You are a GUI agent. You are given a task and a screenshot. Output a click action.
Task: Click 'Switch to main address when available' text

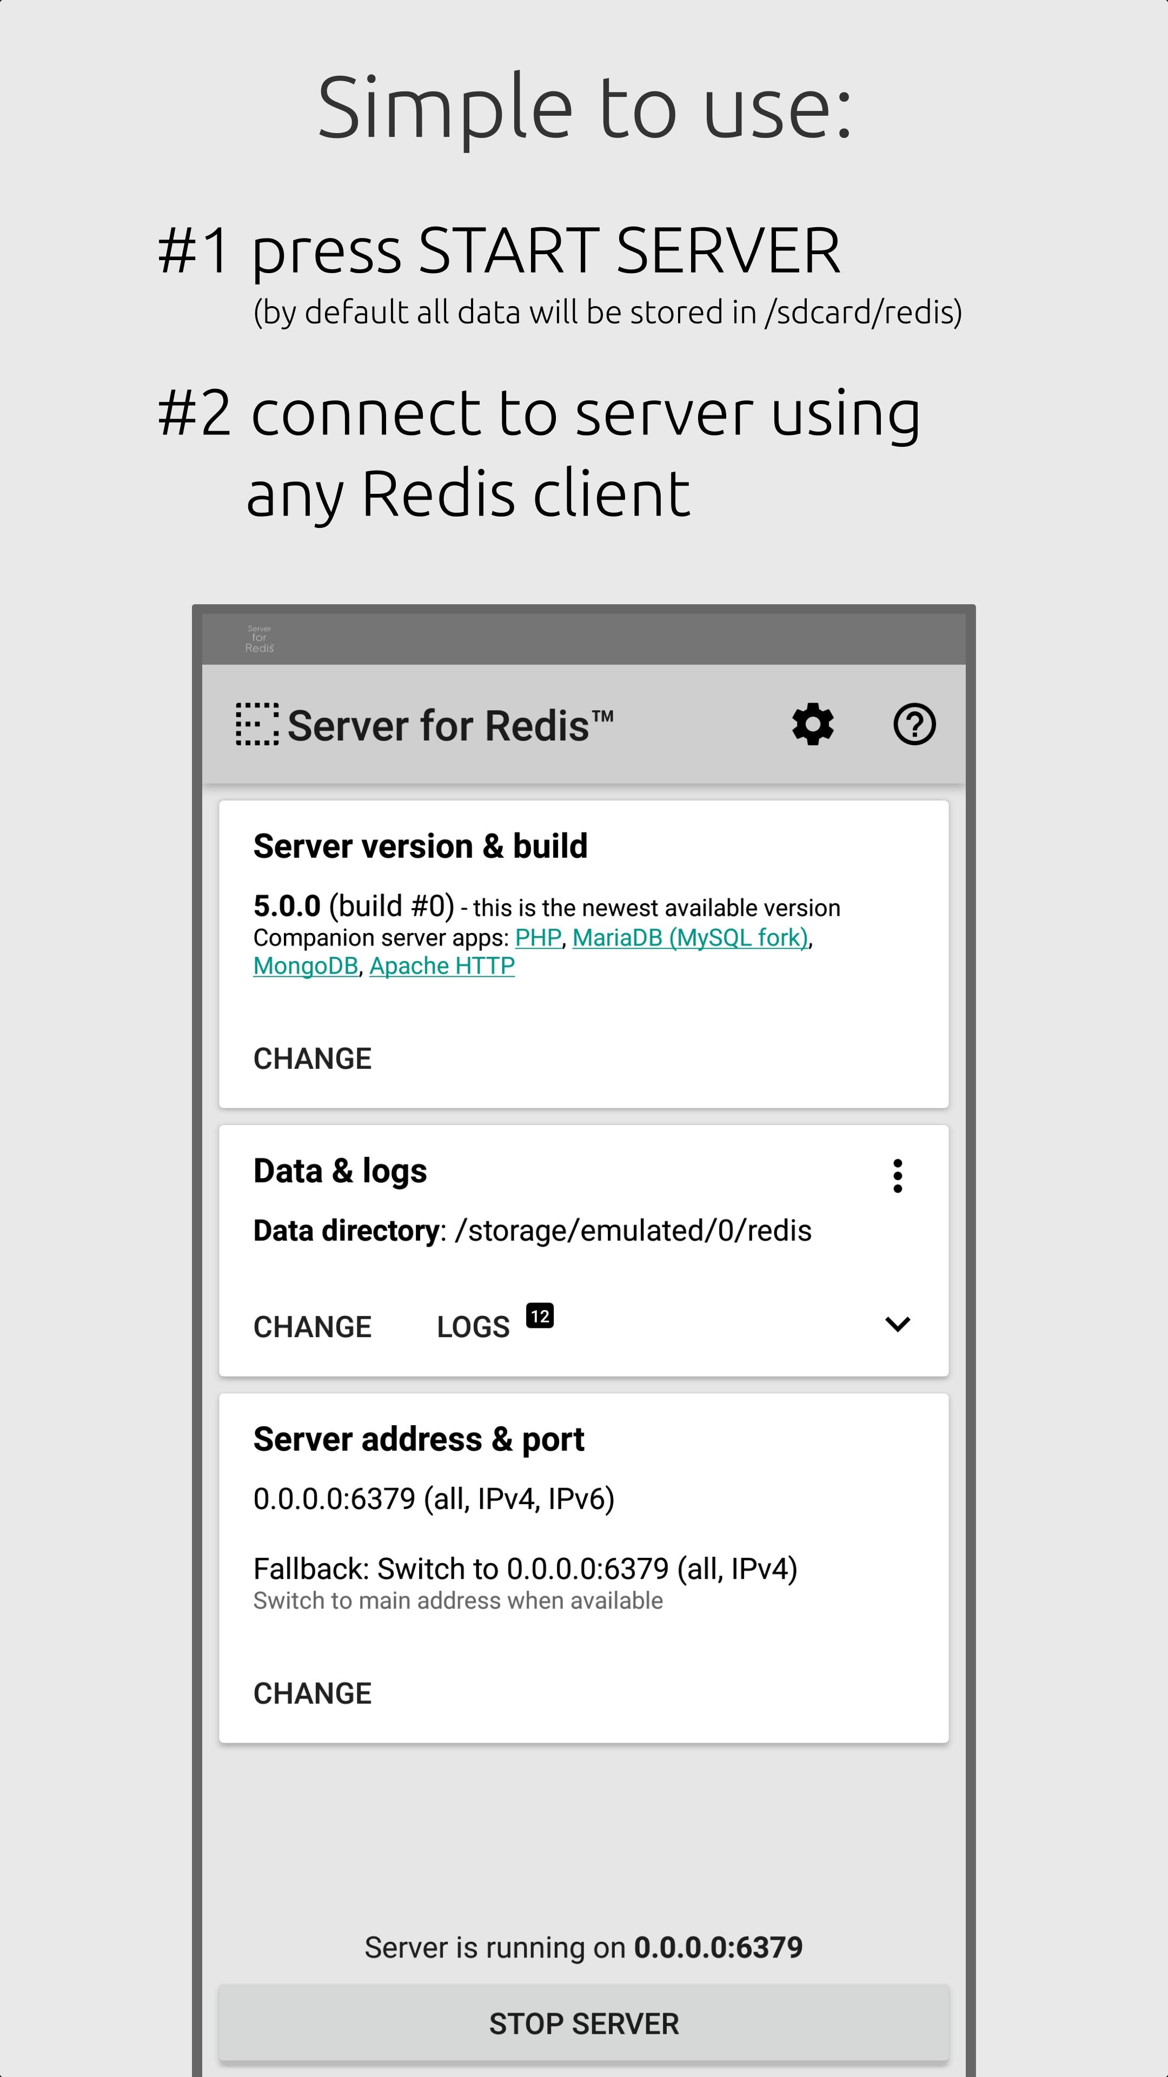[458, 1600]
